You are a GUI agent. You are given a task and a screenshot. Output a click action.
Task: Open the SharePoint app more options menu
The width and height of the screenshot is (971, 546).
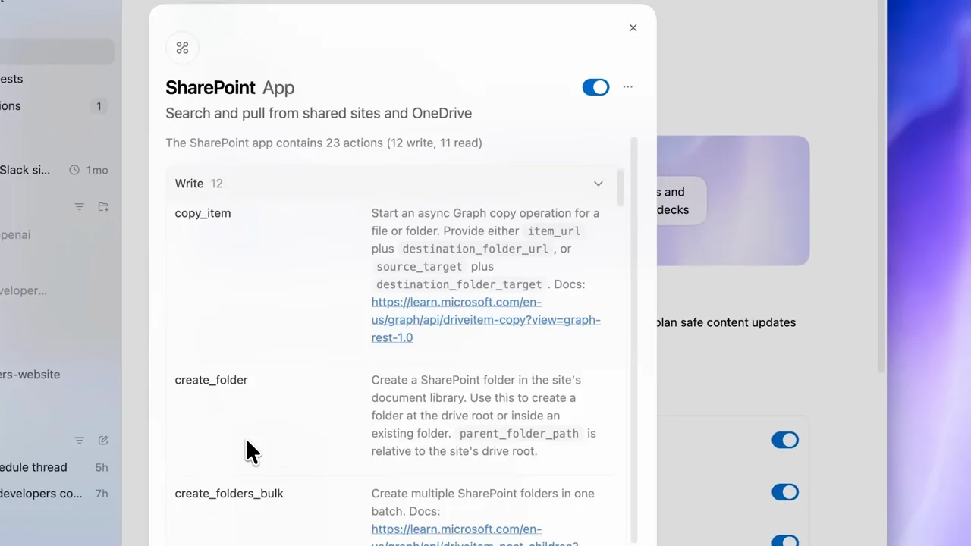(x=627, y=87)
